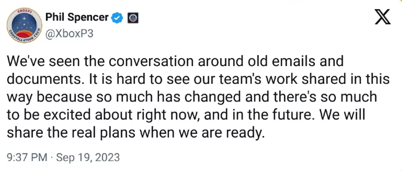
Task: Open the @XboxP3 handle link
Action: 69,34
